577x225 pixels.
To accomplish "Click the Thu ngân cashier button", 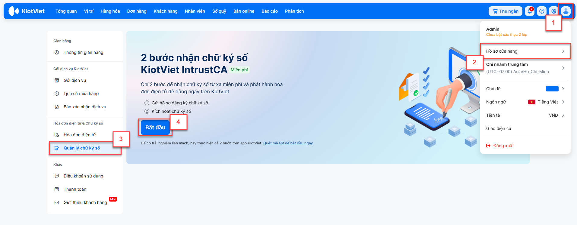I will 506,11.
